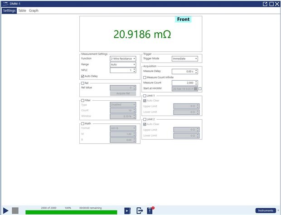Click the export data icon
Screen dimensions: 281x215
[x=140, y=211]
